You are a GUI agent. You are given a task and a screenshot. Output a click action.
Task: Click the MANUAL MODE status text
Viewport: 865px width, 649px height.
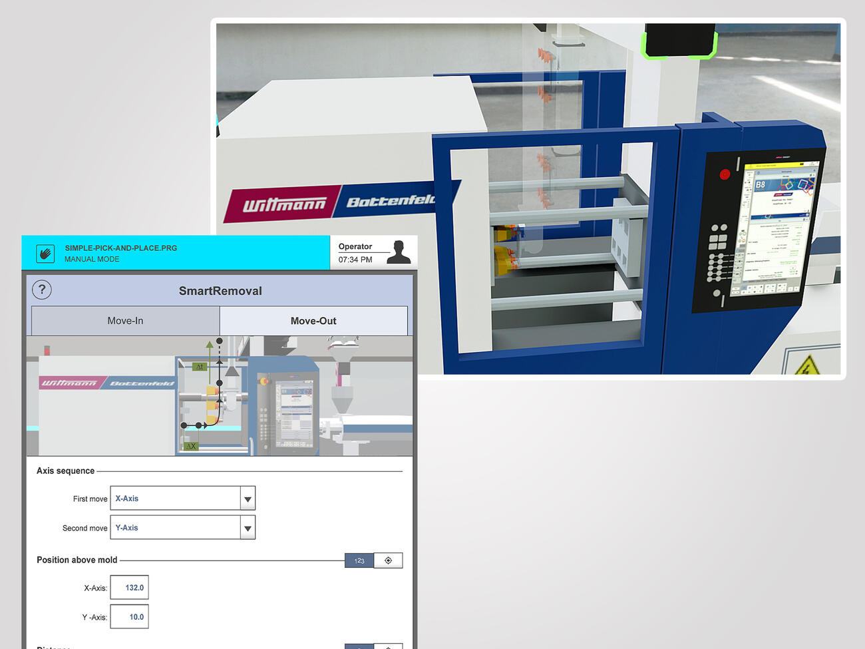[x=92, y=260]
